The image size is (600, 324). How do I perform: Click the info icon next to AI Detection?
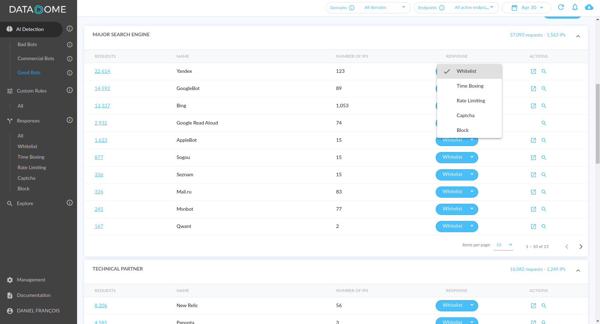click(70, 28)
